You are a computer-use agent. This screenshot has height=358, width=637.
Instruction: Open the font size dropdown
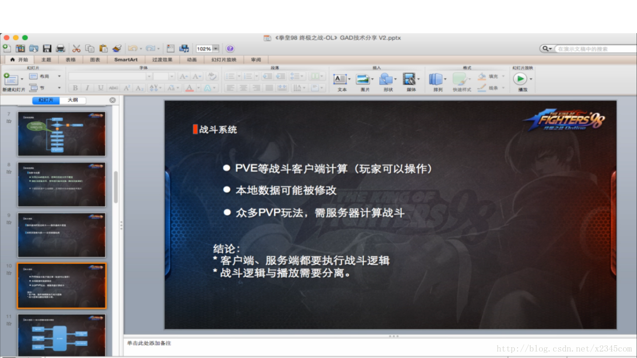[172, 76]
